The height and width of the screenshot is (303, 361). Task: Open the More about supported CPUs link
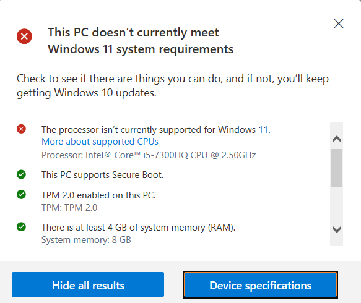(100, 142)
